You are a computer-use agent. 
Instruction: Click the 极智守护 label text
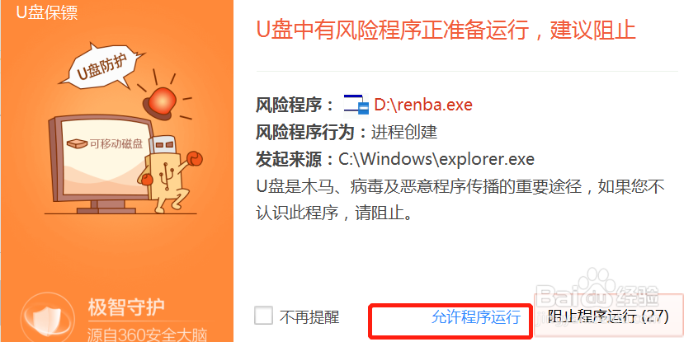click(127, 307)
